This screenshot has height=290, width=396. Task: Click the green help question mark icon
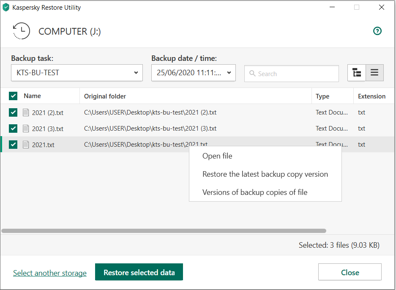click(x=377, y=31)
